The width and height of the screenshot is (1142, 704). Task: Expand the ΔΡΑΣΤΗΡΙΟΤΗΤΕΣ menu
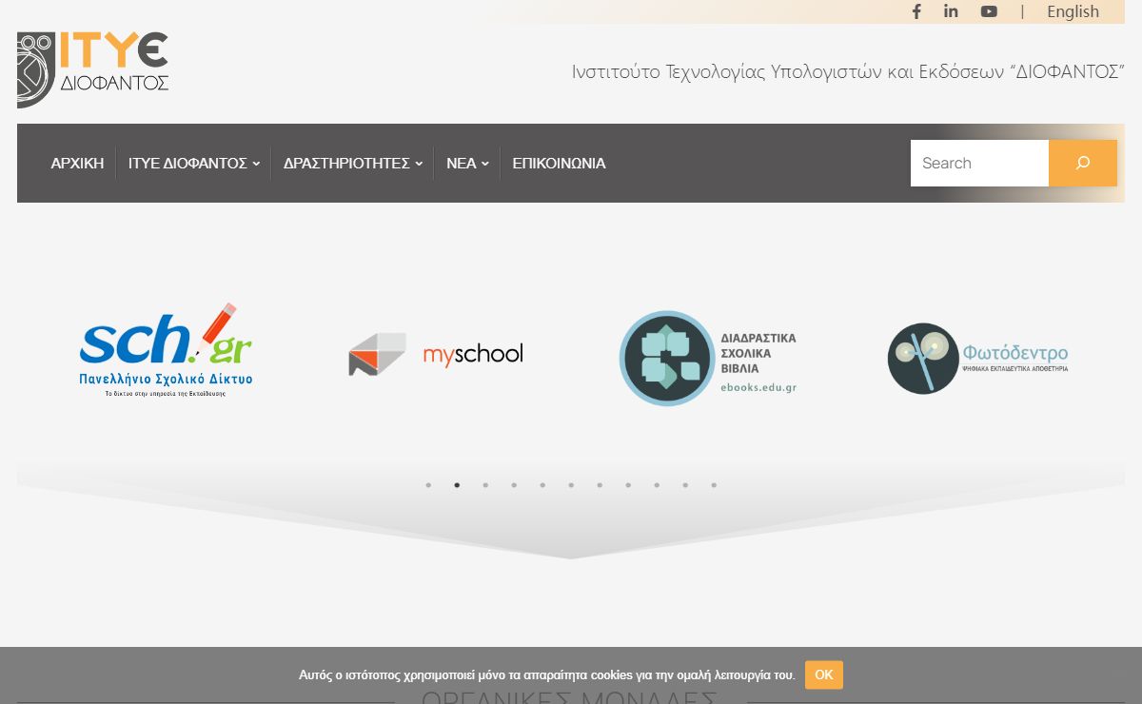[353, 163]
